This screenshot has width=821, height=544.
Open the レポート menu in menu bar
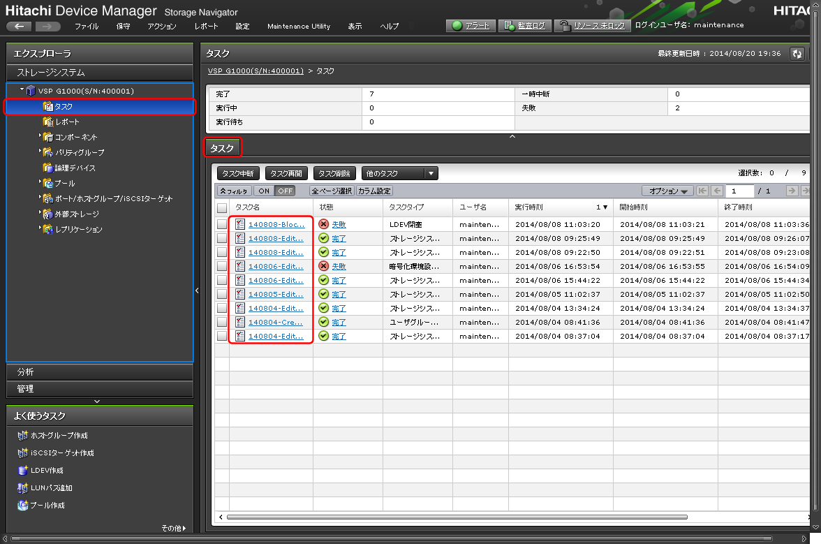[x=206, y=27]
